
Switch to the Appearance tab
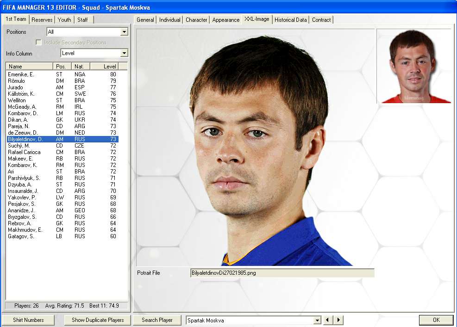click(x=226, y=20)
